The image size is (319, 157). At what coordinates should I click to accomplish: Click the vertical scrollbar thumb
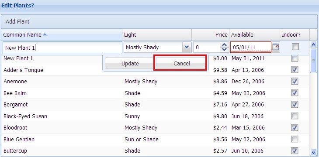[313, 61]
